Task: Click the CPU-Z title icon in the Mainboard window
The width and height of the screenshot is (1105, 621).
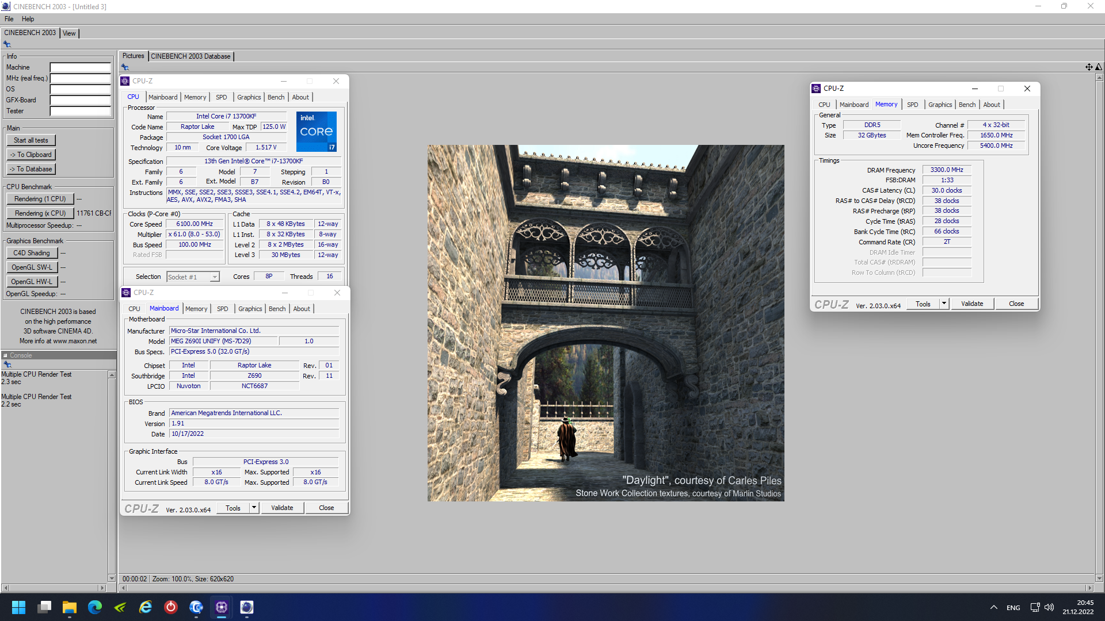Action: point(126,293)
